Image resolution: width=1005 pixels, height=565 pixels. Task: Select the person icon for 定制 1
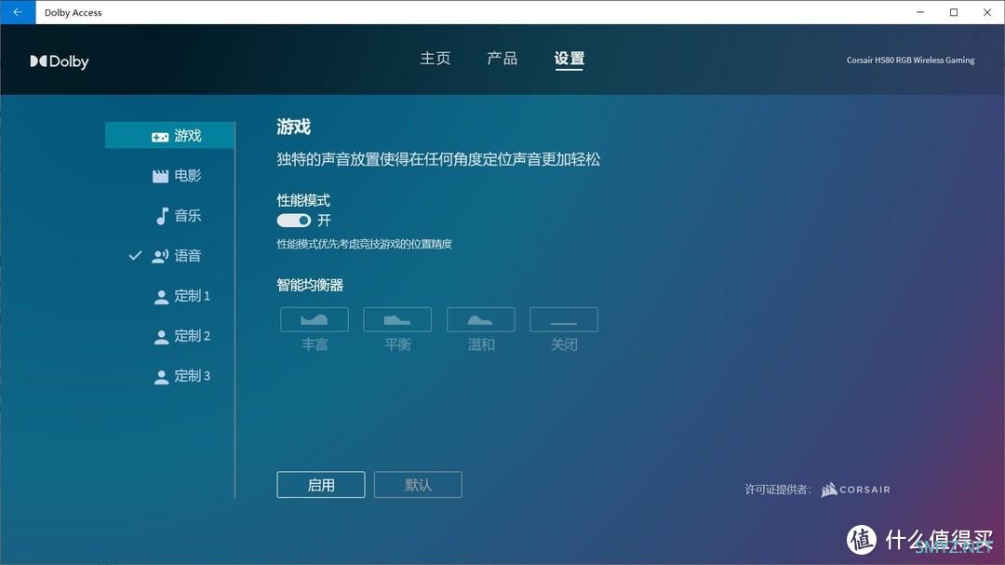162,297
